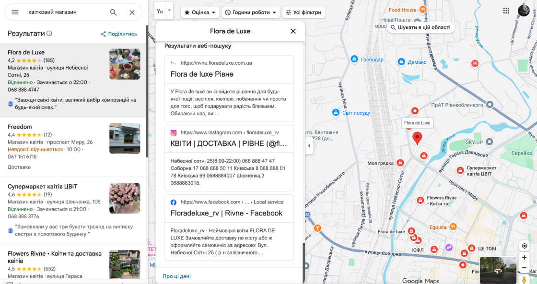Open Flowers Rivne result photo thumbnail

[125, 264]
